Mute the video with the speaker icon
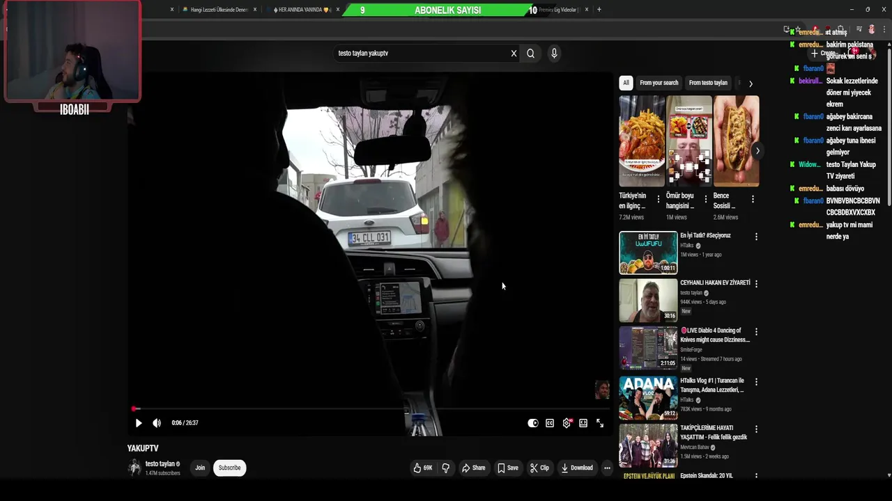Screen dimensions: 892x501 coord(157,423)
